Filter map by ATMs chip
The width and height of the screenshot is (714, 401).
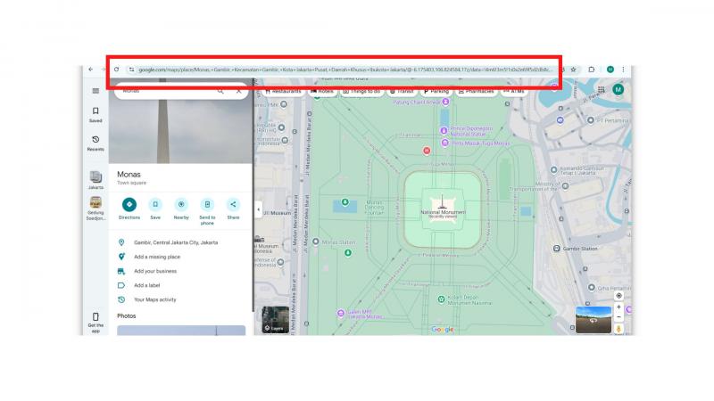coord(514,92)
